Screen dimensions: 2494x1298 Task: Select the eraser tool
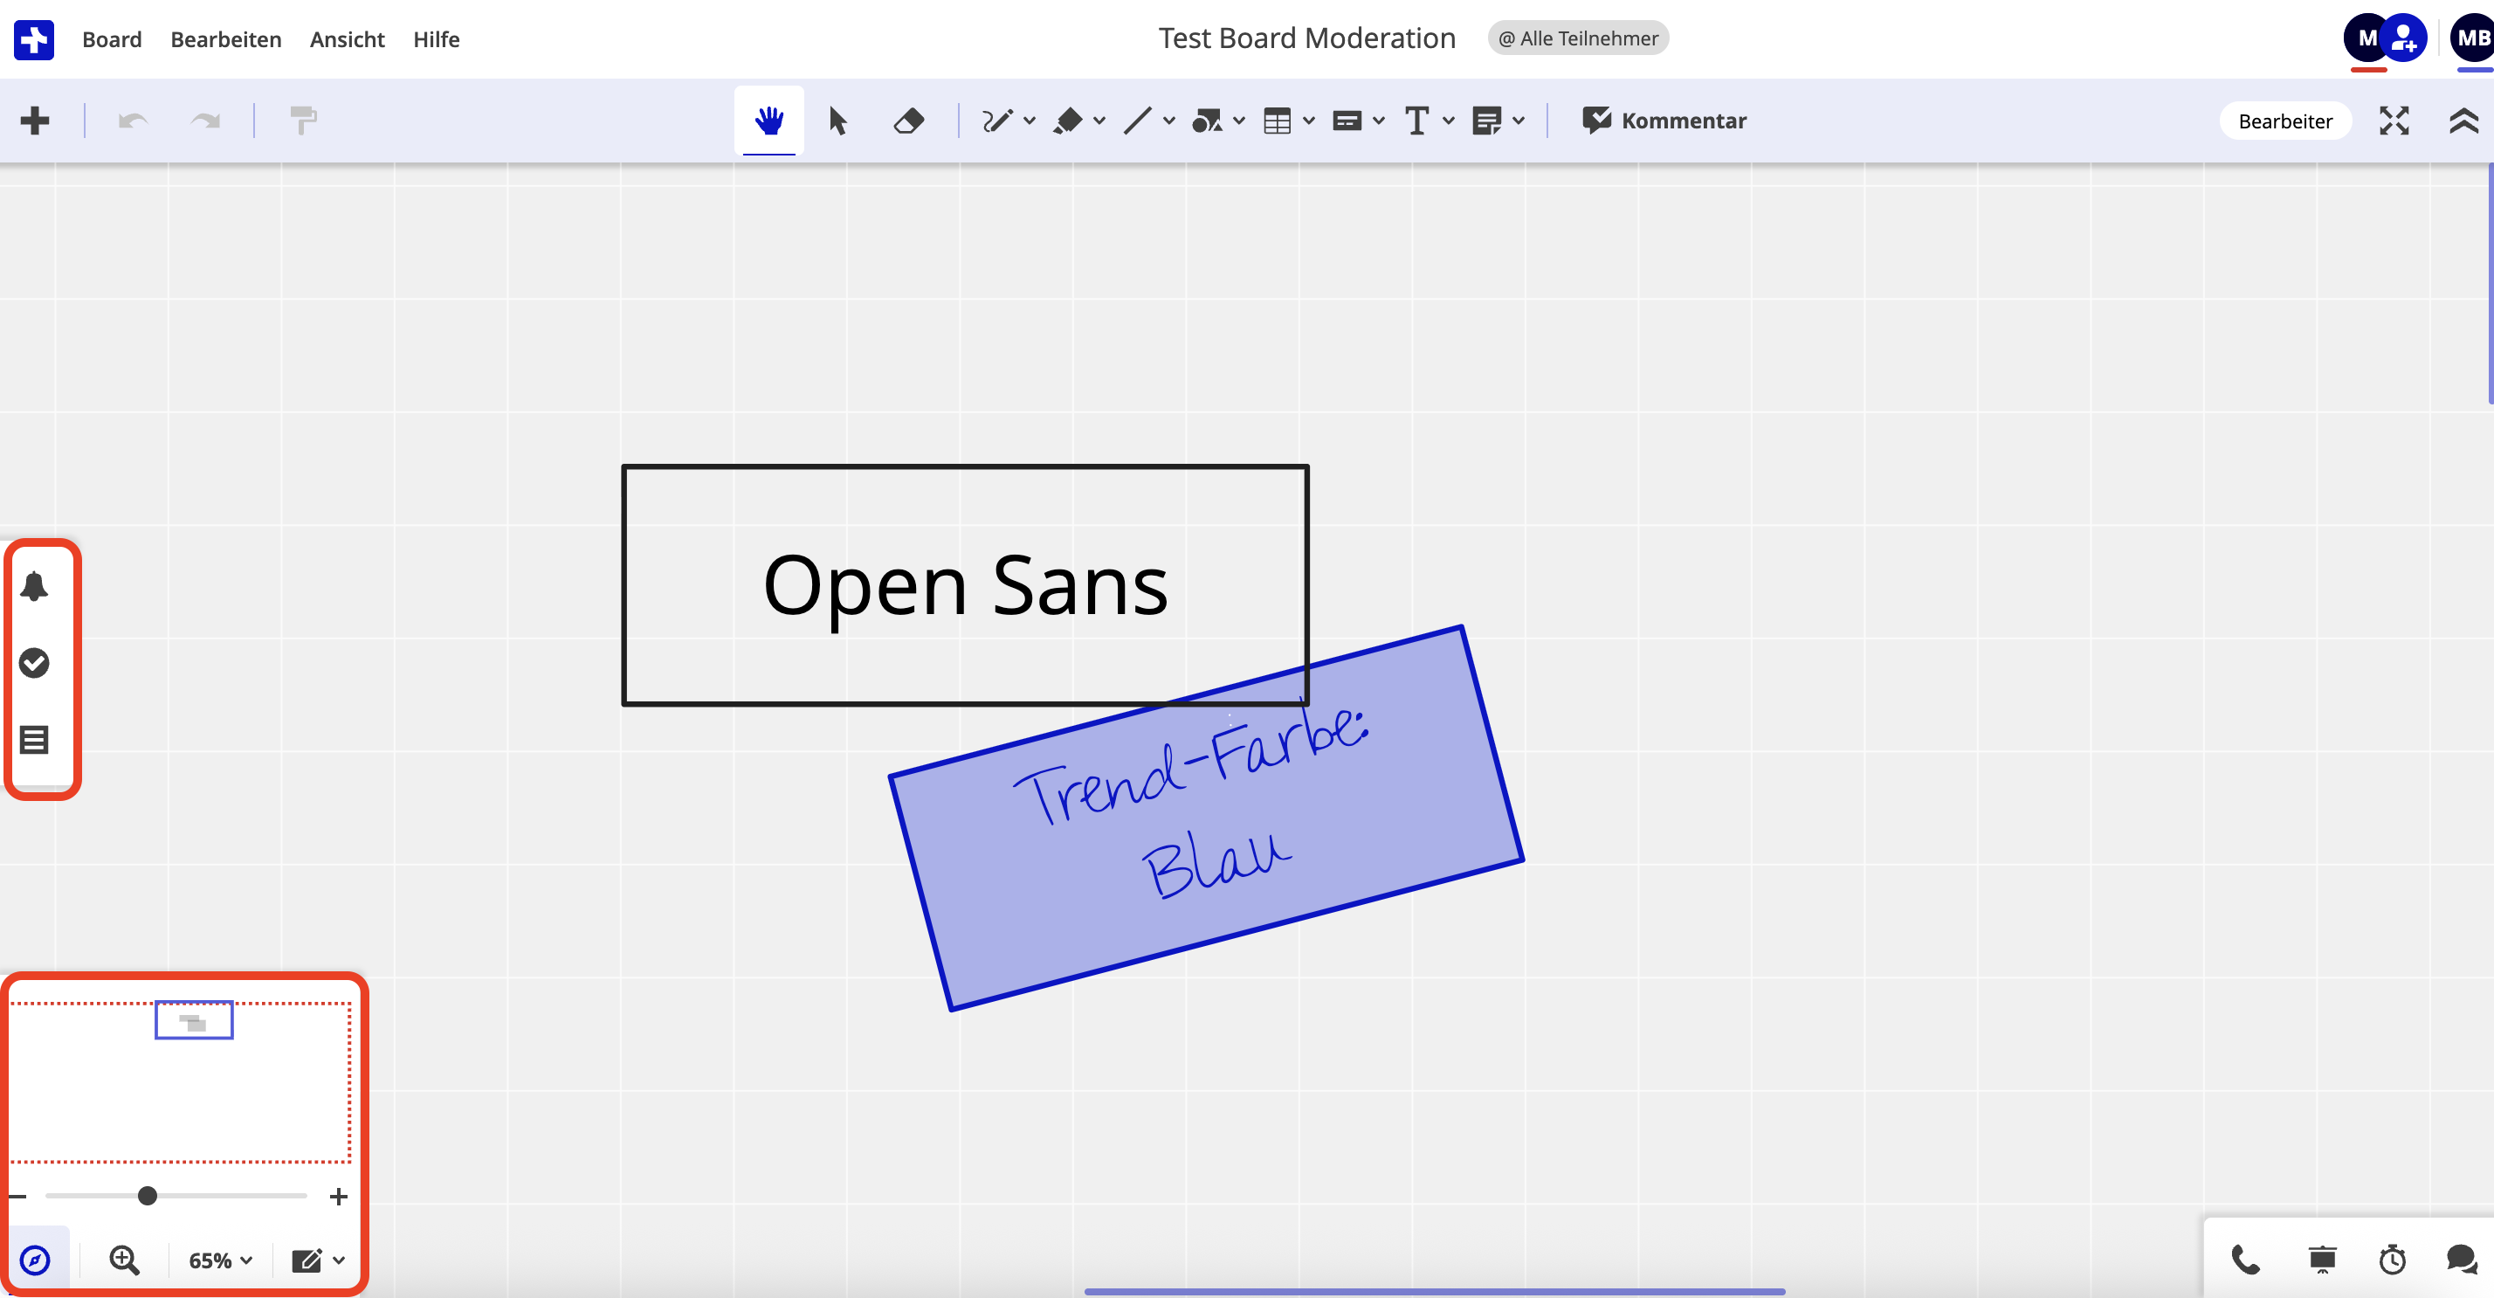point(908,121)
